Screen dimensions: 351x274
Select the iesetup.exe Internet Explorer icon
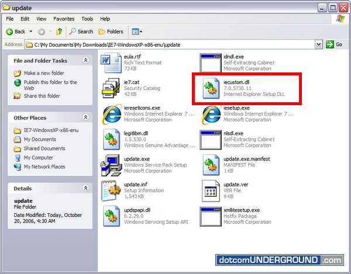(211, 114)
